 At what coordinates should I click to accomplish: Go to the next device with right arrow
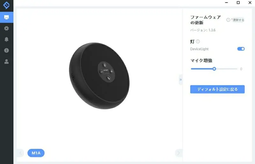[178, 153]
